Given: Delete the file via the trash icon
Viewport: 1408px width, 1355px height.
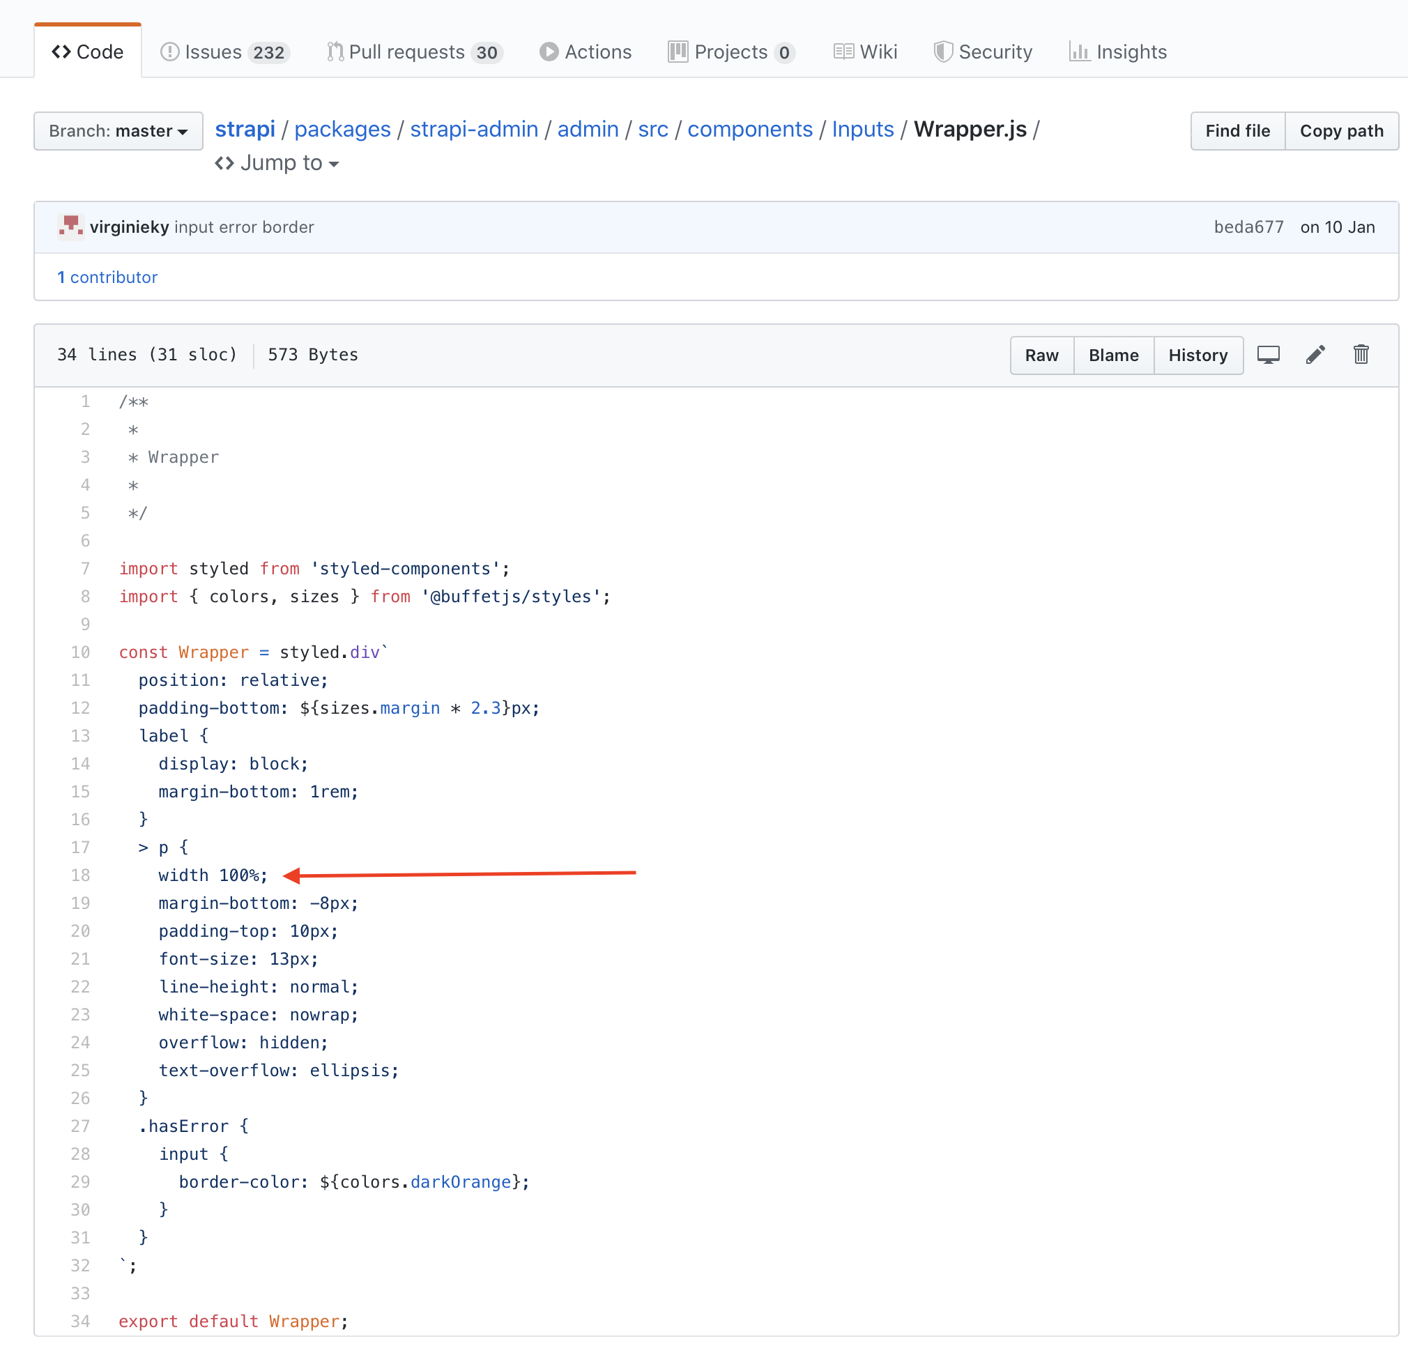Looking at the screenshot, I should point(1361,354).
